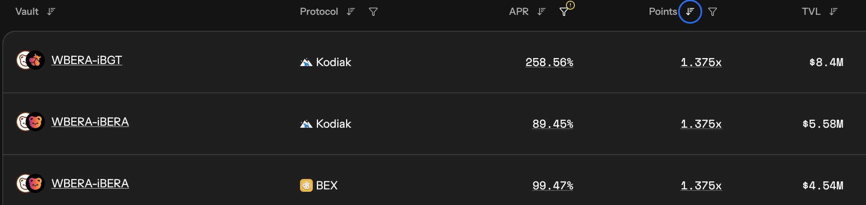Sort the table by APR
Screen dimensions: 866x205
[542, 12]
